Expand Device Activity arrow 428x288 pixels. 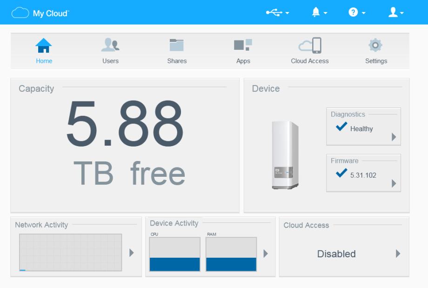pos(265,254)
